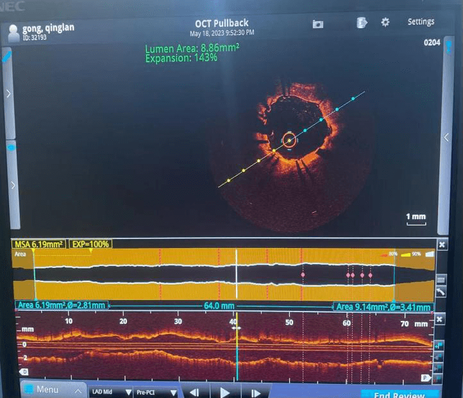Click the add bookmark flag icon
Viewport: 463px width, 398px height.
click(x=439, y=345)
